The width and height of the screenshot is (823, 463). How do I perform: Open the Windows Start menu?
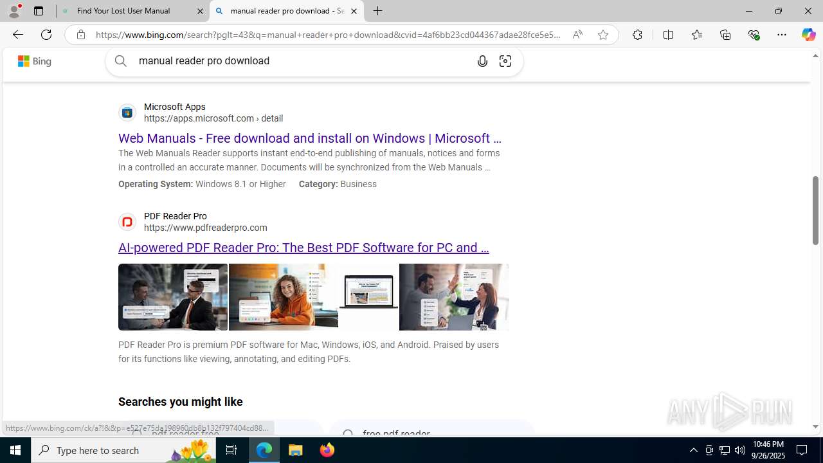(x=15, y=450)
